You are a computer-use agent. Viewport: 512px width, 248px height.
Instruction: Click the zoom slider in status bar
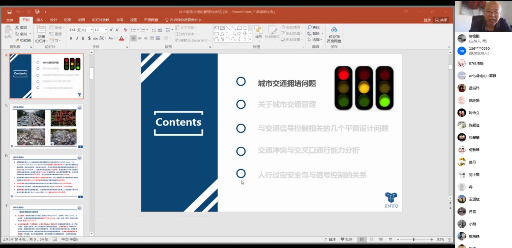[x=413, y=239]
